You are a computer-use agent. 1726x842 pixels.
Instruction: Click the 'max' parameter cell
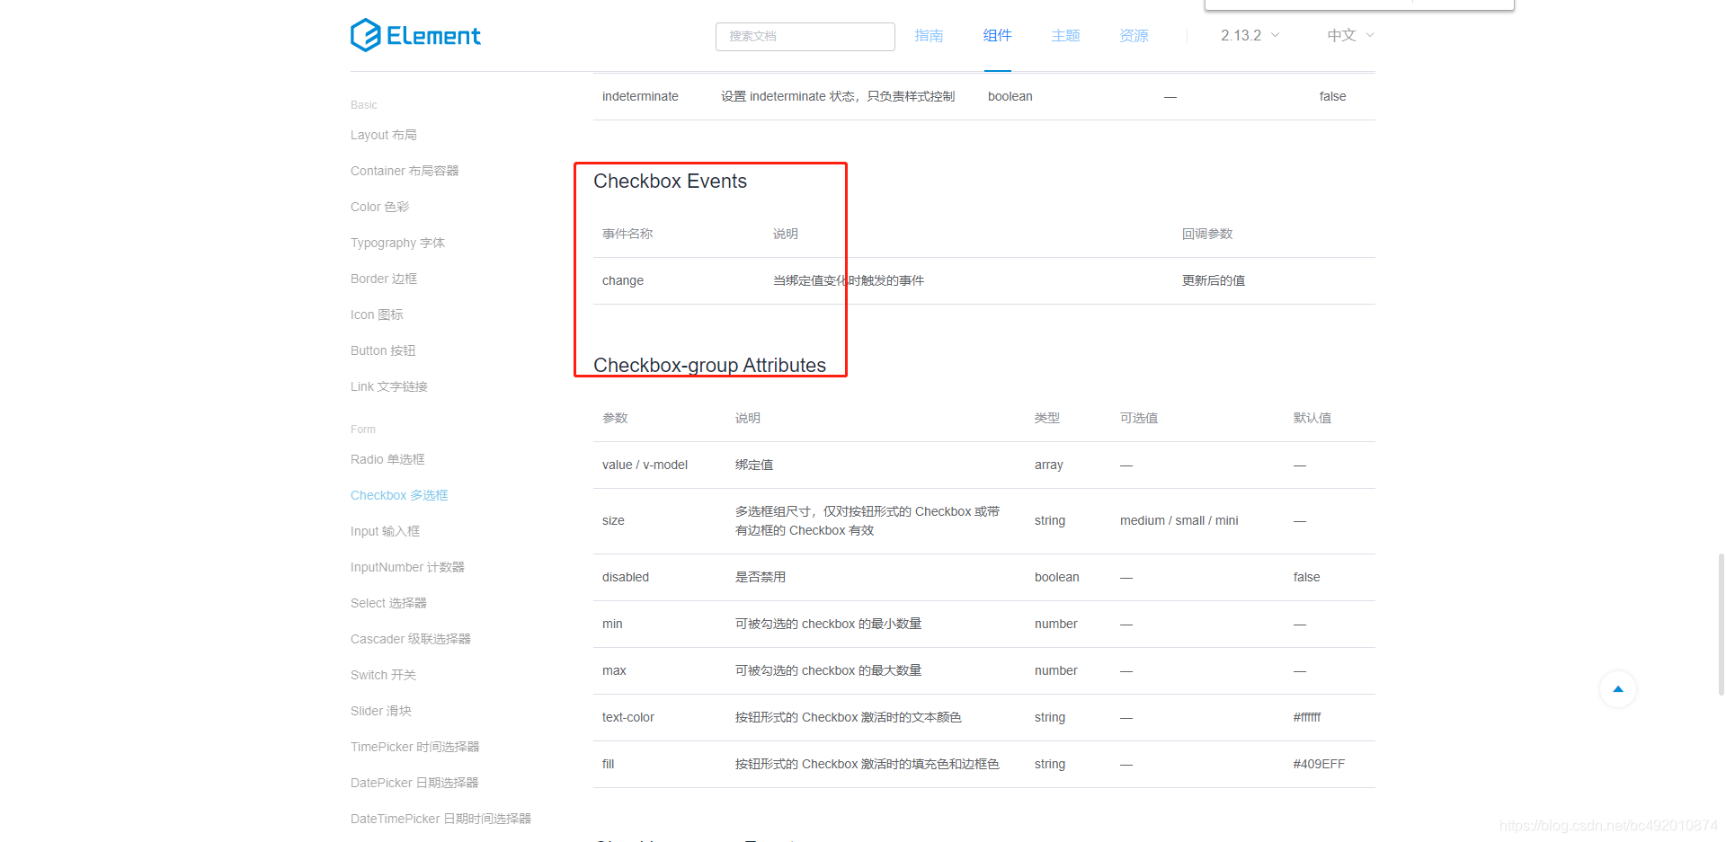(614, 670)
